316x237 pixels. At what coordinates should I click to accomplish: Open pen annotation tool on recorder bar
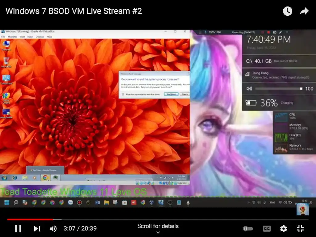click(x=281, y=32)
